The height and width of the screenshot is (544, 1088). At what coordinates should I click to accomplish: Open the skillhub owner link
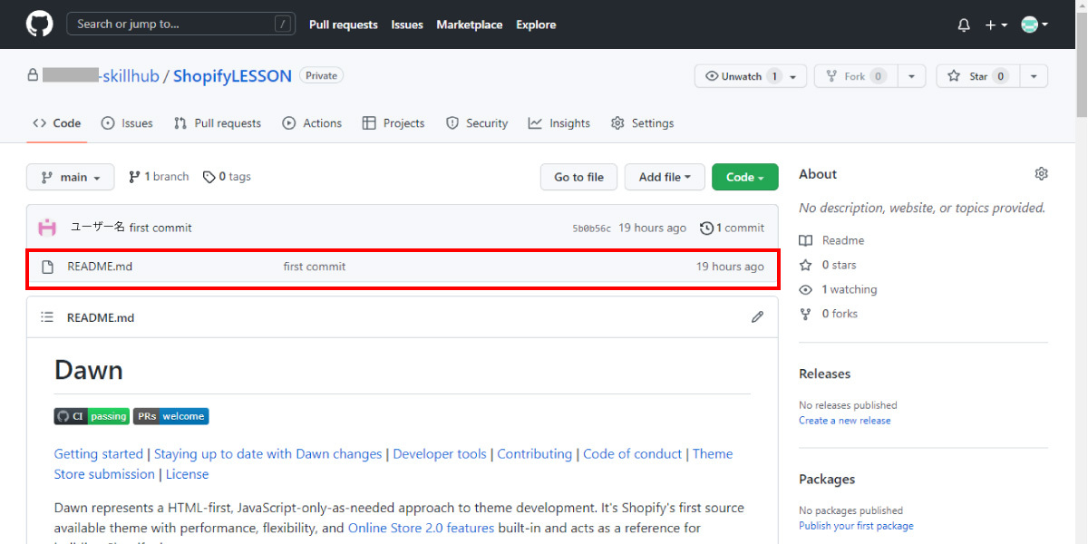click(101, 76)
